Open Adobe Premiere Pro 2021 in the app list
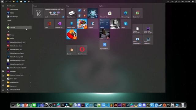 tap(19, 64)
